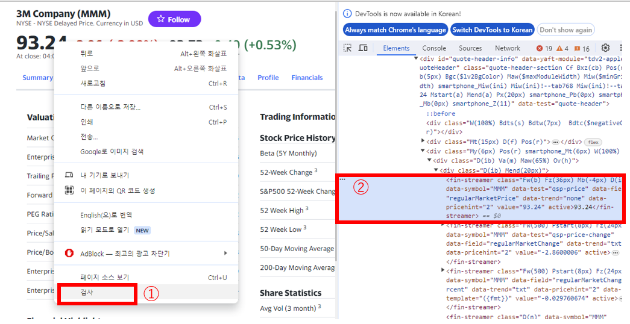Click the ellipsis beside the selected node

(x=342, y=179)
